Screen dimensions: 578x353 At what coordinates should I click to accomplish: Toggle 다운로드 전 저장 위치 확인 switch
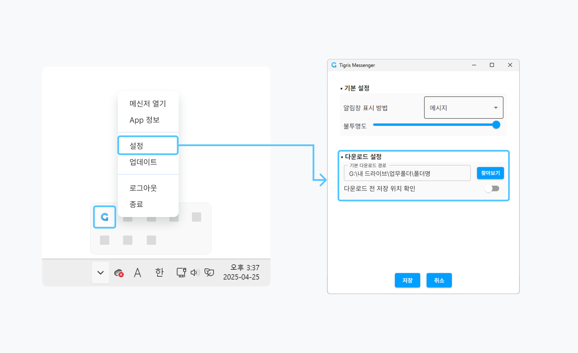[x=492, y=189]
